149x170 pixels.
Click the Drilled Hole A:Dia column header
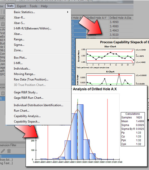point(121,18)
